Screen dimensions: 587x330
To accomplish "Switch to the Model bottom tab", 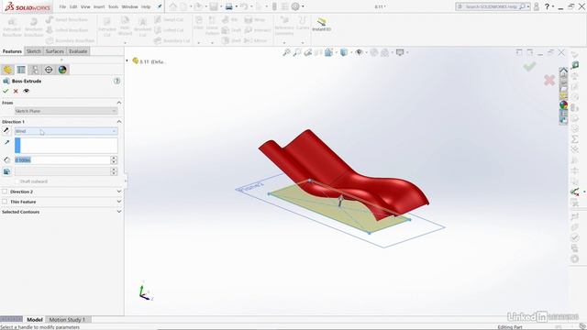I will pyautogui.click(x=35, y=320).
